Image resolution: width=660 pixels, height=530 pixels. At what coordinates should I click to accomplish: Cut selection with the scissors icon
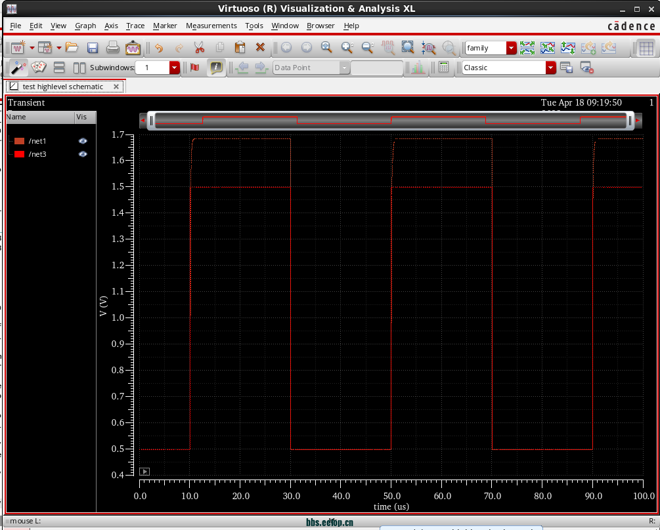[199, 47]
